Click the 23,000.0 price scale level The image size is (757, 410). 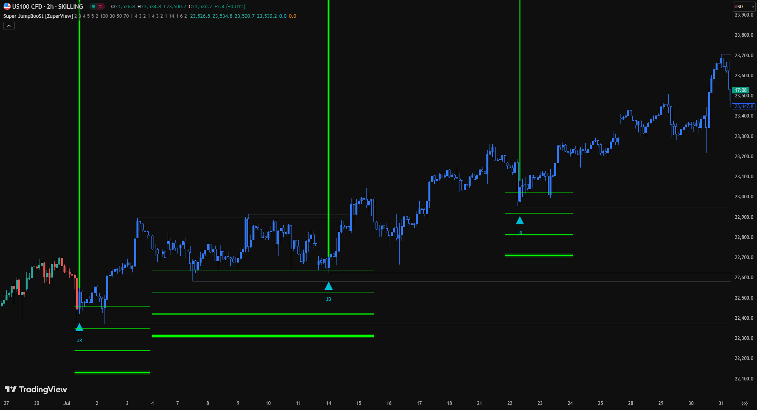744,197
